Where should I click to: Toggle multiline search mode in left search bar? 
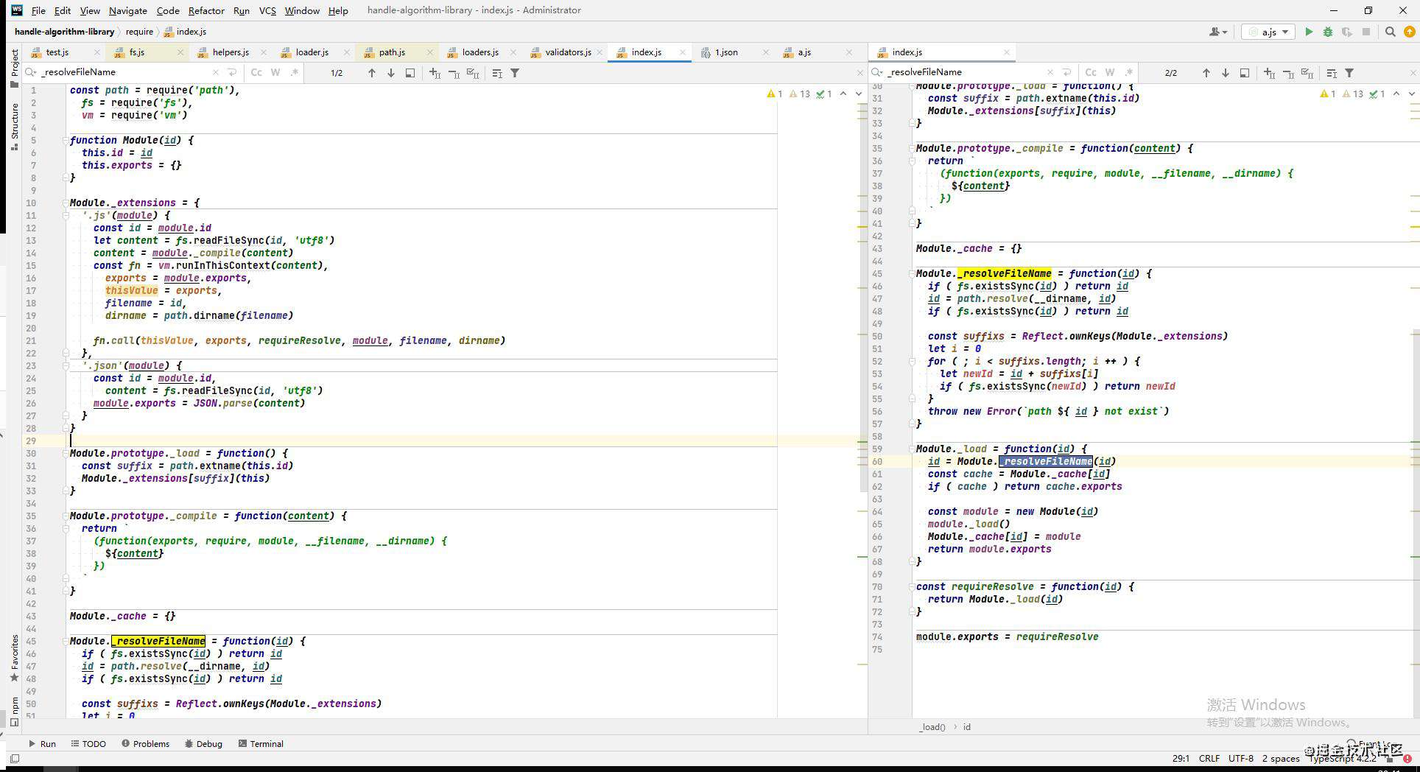coord(497,73)
